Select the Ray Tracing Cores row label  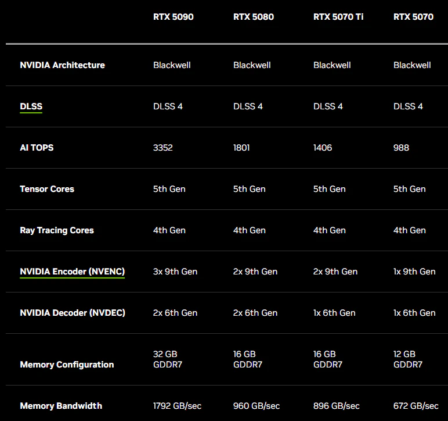click(57, 230)
